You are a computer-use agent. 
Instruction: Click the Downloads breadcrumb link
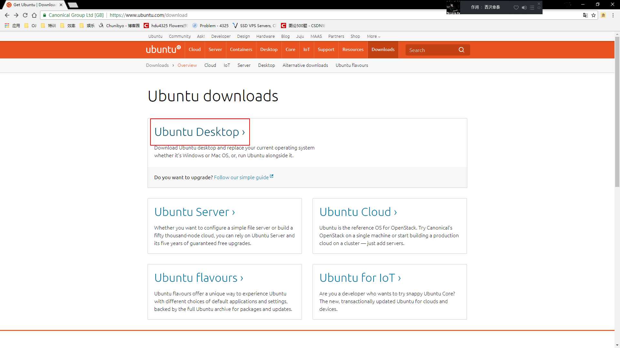coord(157,65)
